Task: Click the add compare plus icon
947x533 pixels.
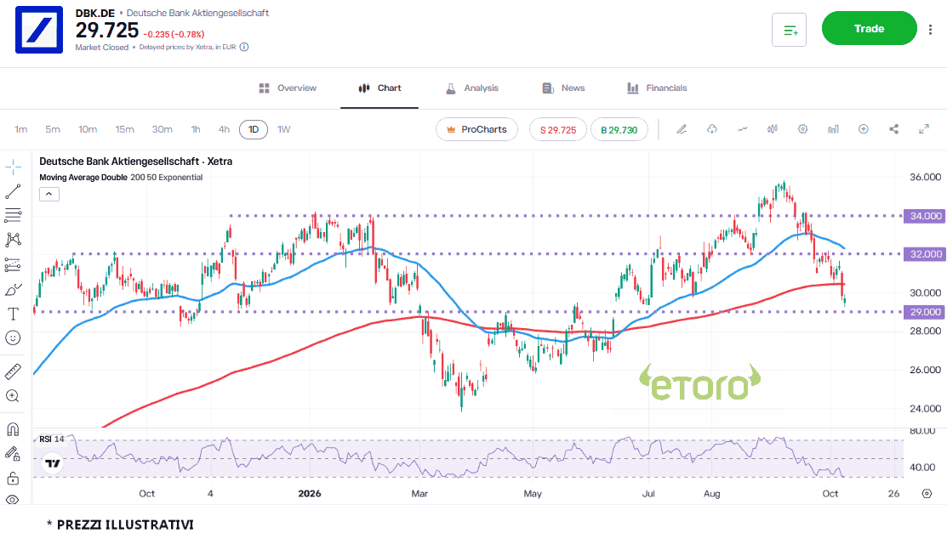Action: pyautogui.click(x=864, y=129)
